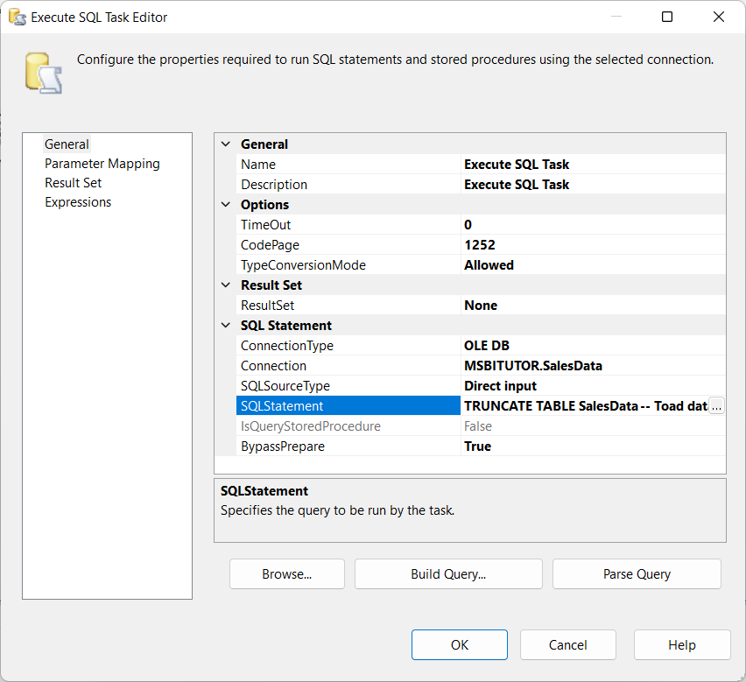This screenshot has width=746, height=682.
Task: Collapse the SQL Statement property group
Action: [x=226, y=326]
